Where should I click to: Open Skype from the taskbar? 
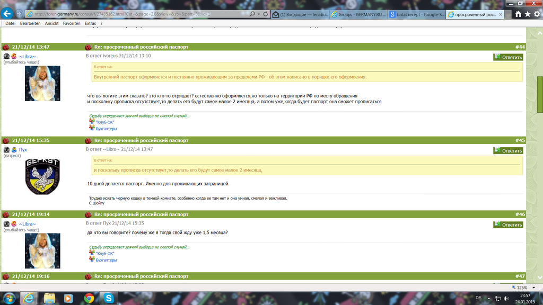(x=109, y=298)
